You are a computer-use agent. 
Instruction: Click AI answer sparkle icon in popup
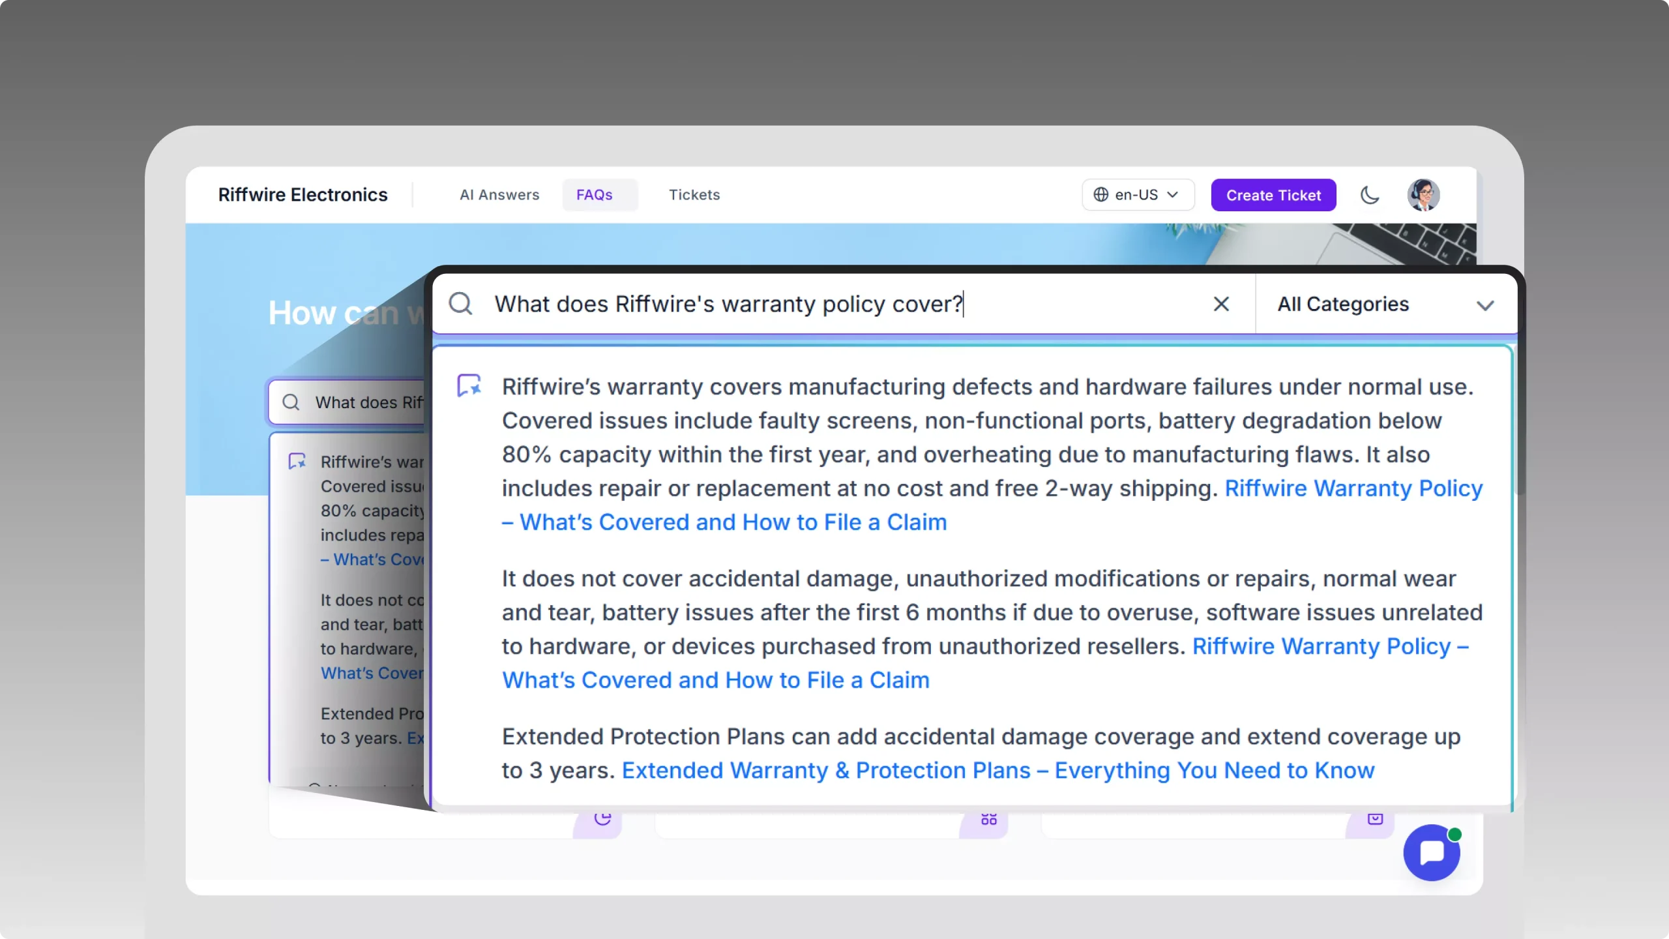(469, 385)
